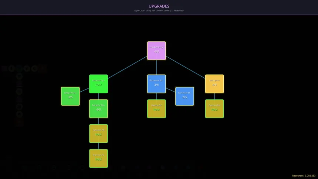
Task: Choose the Extractor T5 upgrade tile
Action: 98,158
